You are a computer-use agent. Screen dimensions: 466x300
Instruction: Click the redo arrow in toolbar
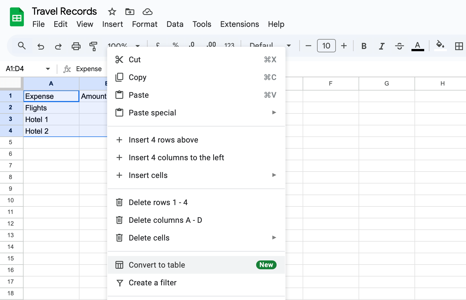point(58,46)
